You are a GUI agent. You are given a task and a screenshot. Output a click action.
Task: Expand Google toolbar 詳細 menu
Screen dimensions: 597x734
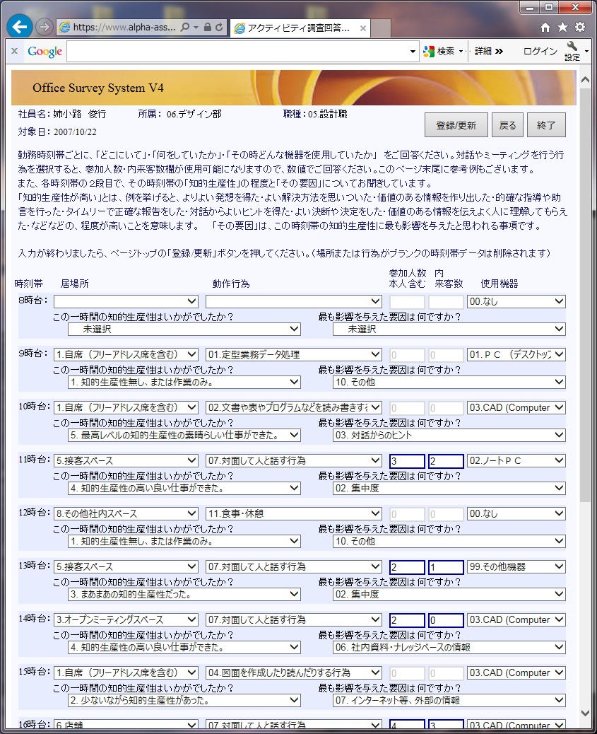(x=489, y=51)
